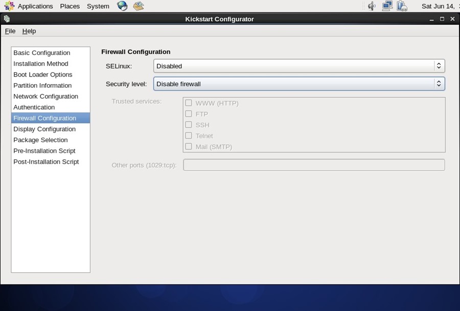Click the volume icon in the system tray
This screenshot has width=460, height=311.
[x=371, y=6]
